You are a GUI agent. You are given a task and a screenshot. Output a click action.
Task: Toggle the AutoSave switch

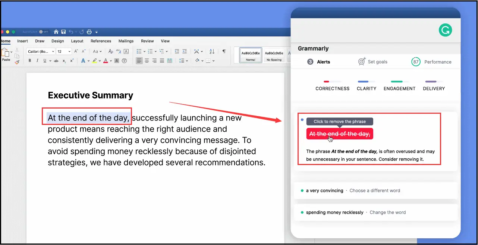click(x=44, y=32)
